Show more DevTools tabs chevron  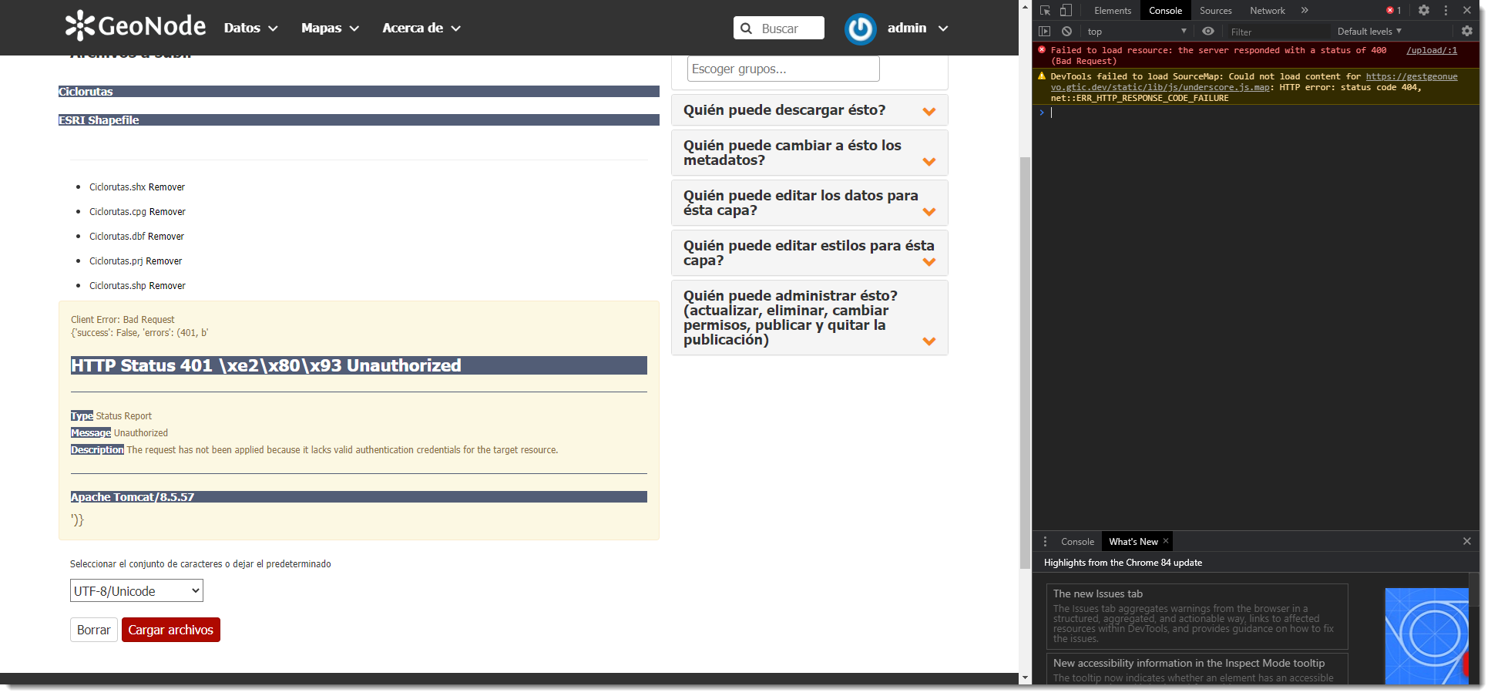[1305, 10]
